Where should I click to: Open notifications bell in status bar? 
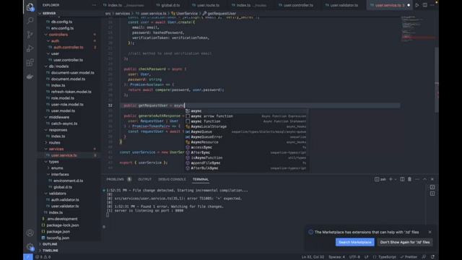433,257
